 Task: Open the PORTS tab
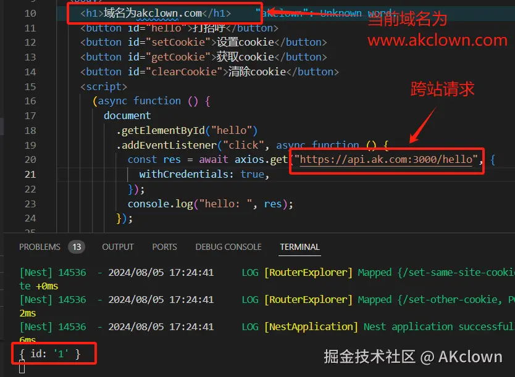164,247
